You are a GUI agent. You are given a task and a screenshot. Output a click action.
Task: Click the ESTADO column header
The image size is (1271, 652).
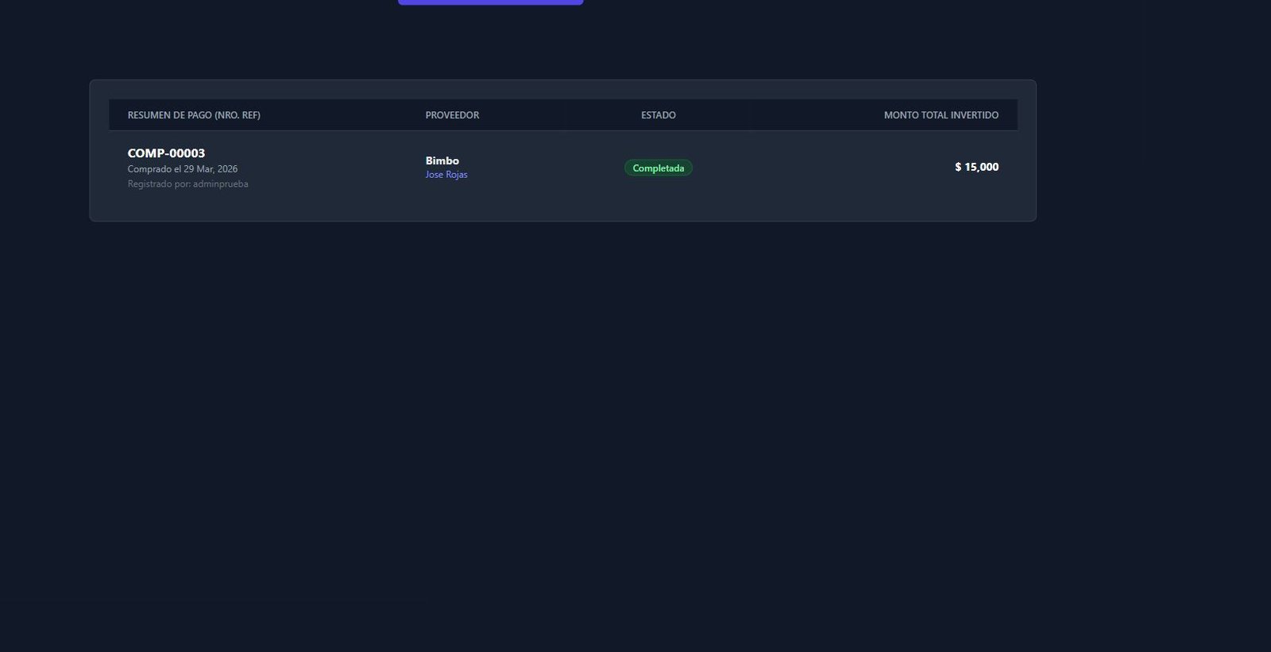click(x=659, y=115)
